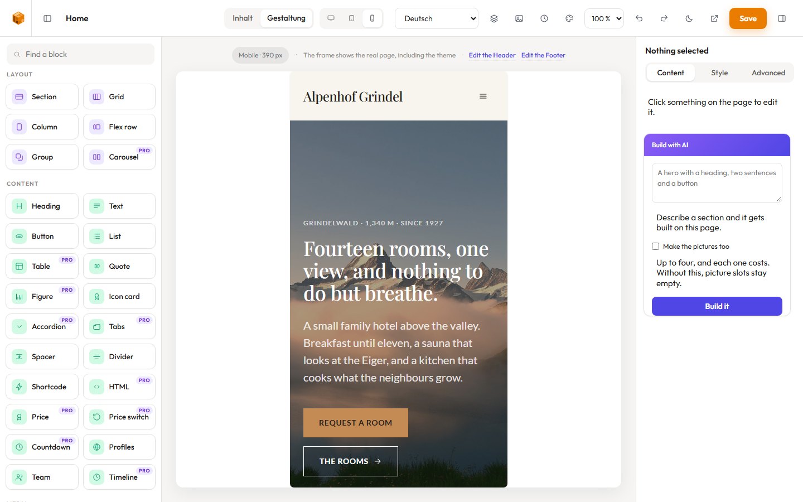Screen dimensions: 803x502
Task: Switch to tablet preview device icon
Action: coord(351,18)
